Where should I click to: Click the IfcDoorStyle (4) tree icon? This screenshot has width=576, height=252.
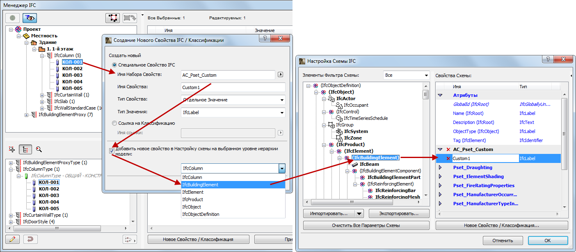click(18, 222)
